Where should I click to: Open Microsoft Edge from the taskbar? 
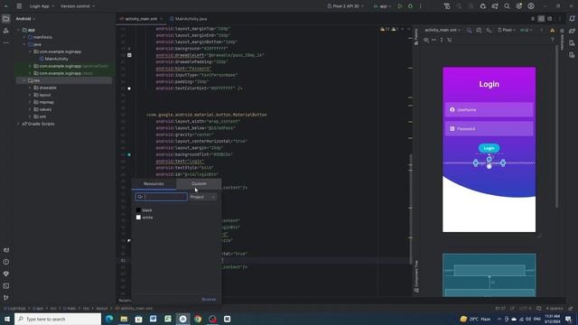tap(109, 319)
